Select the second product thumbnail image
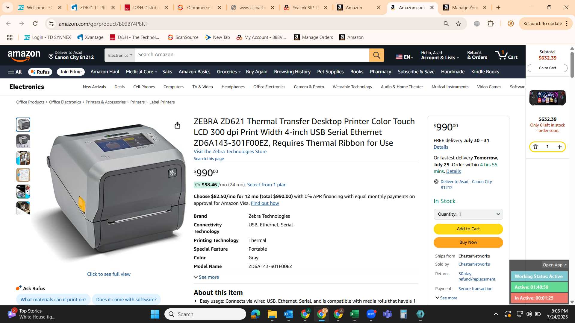Screen dimensions: 575x323 pyautogui.click(x=23, y=141)
